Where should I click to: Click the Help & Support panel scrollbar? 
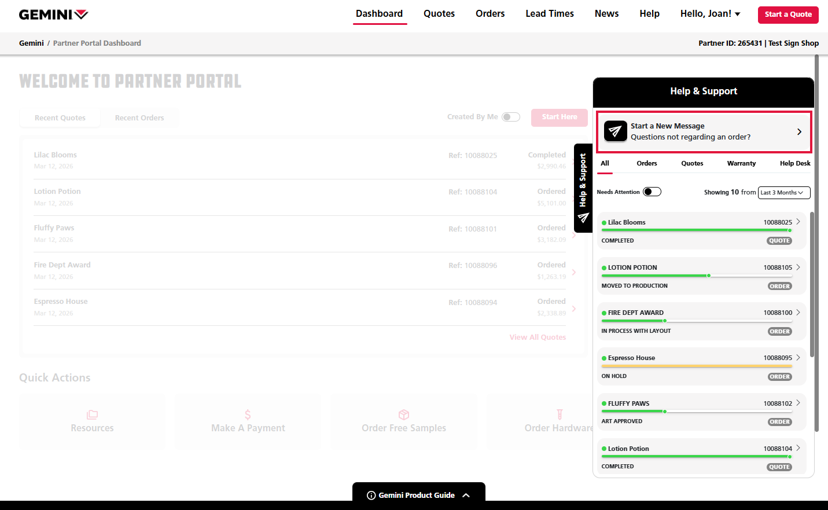tap(812, 284)
